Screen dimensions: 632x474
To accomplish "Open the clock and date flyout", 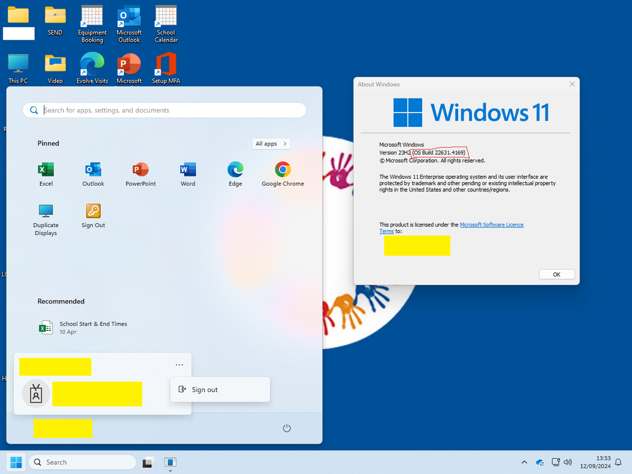I will pos(595,463).
